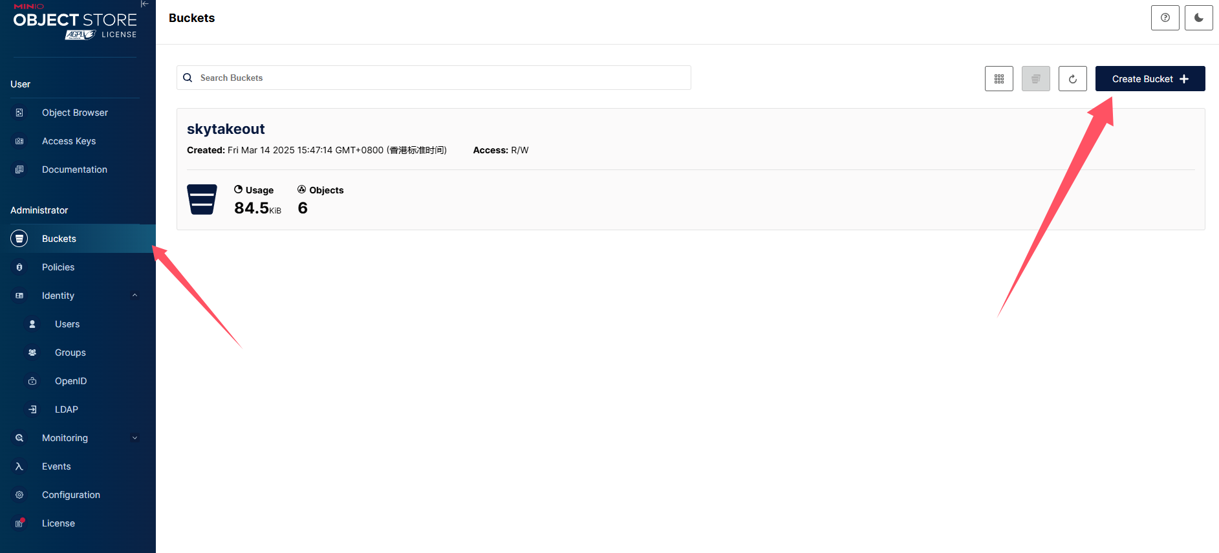Go to the Configuration page

(71, 495)
